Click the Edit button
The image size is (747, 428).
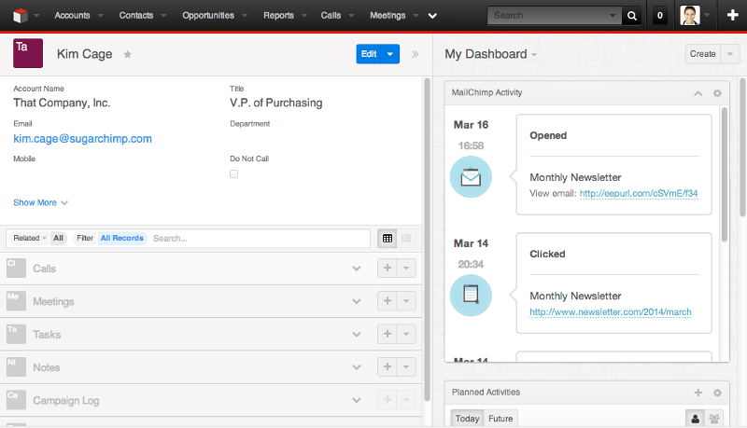point(369,54)
